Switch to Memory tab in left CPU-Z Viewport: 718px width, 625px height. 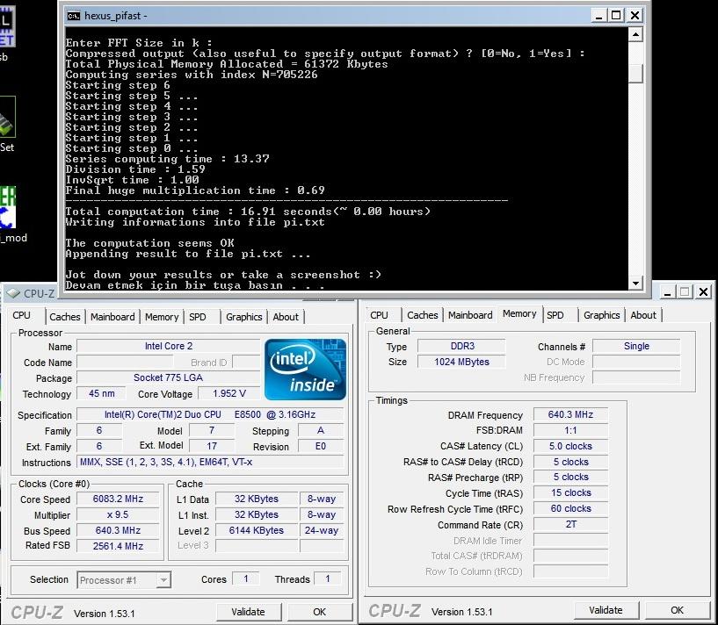pyautogui.click(x=161, y=317)
